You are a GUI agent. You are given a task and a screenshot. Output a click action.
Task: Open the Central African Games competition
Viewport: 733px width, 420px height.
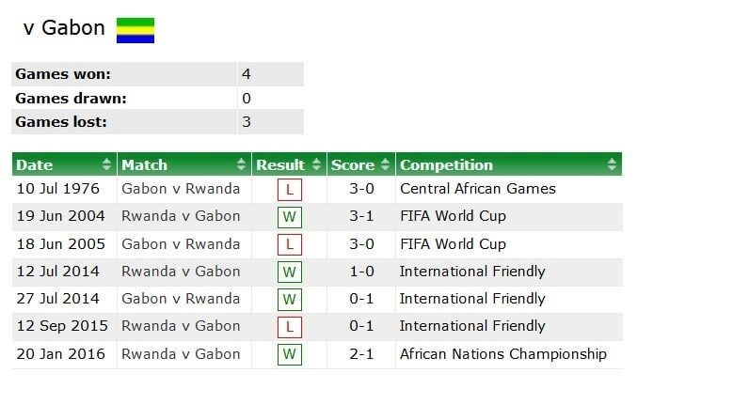(x=478, y=189)
